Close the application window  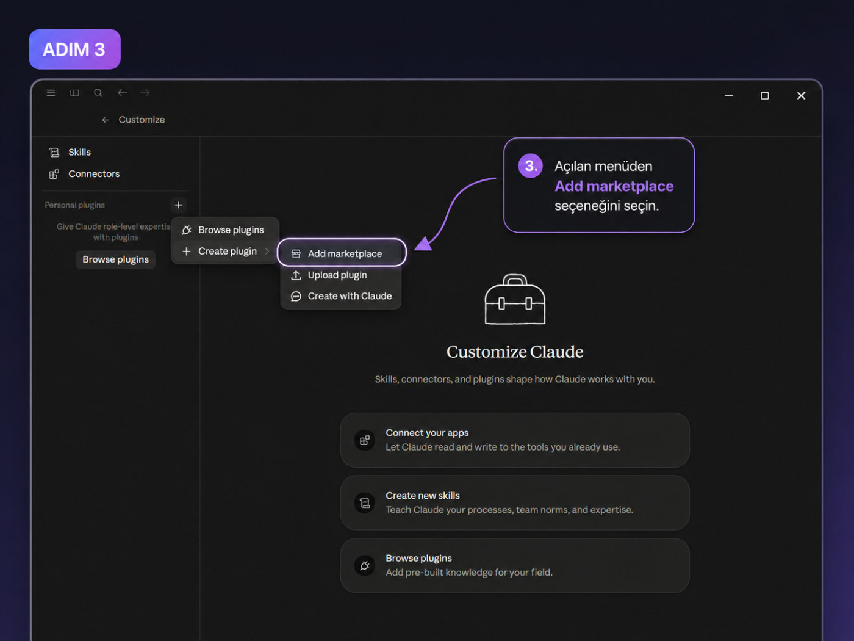click(802, 96)
